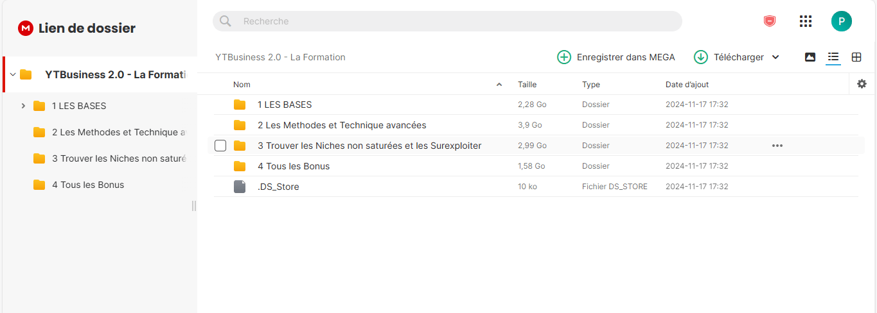Click sidebar folder icon of 2 Les Methodes
877x313 pixels.
(x=39, y=132)
